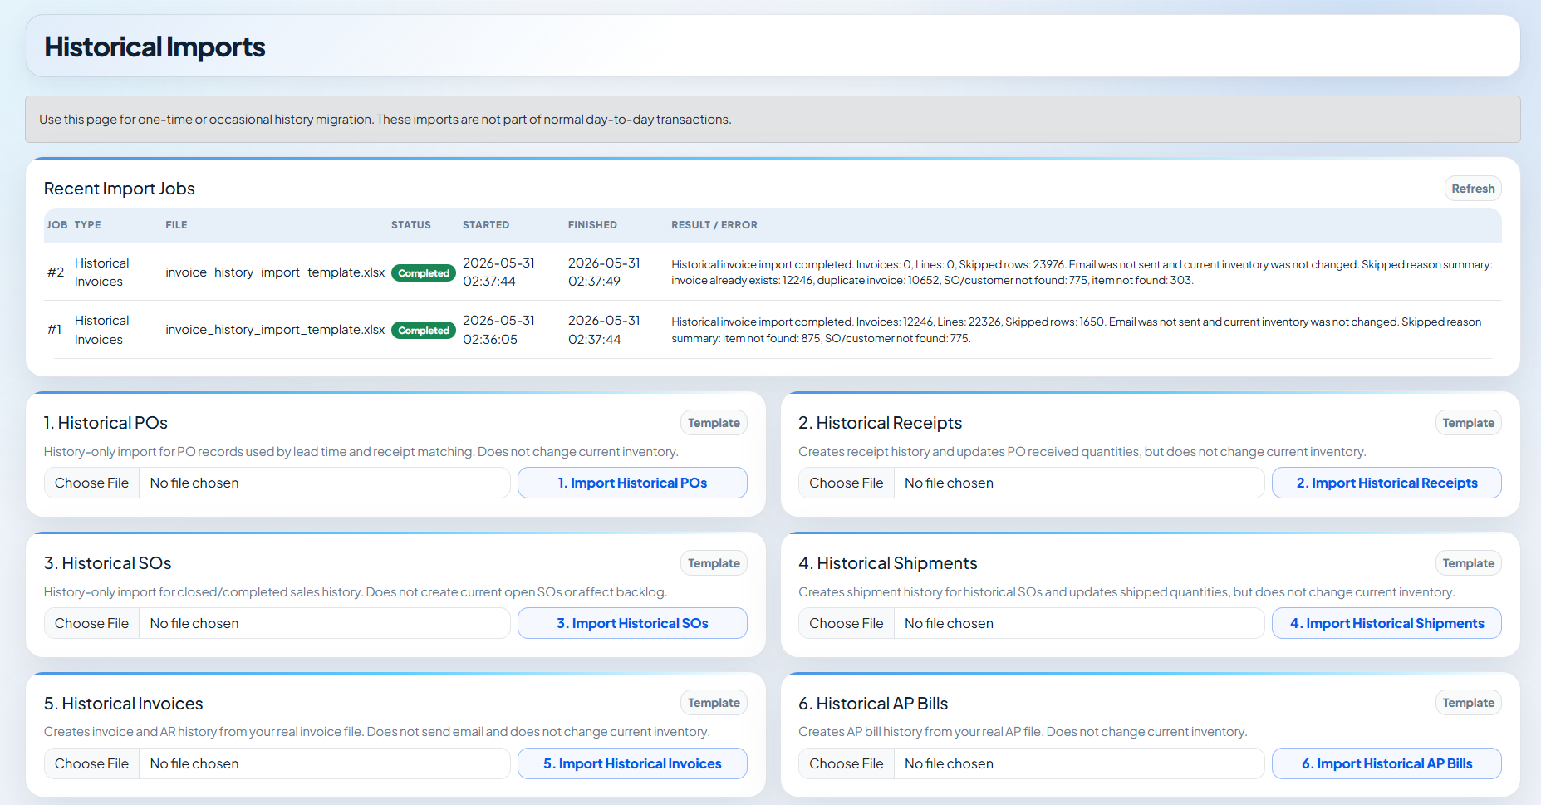Click file name in job #2 row
Image resolution: width=1541 pixels, height=805 pixels.
(275, 272)
